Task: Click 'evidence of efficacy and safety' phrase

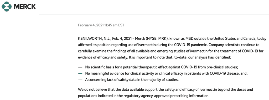Action: click(x=103, y=57)
